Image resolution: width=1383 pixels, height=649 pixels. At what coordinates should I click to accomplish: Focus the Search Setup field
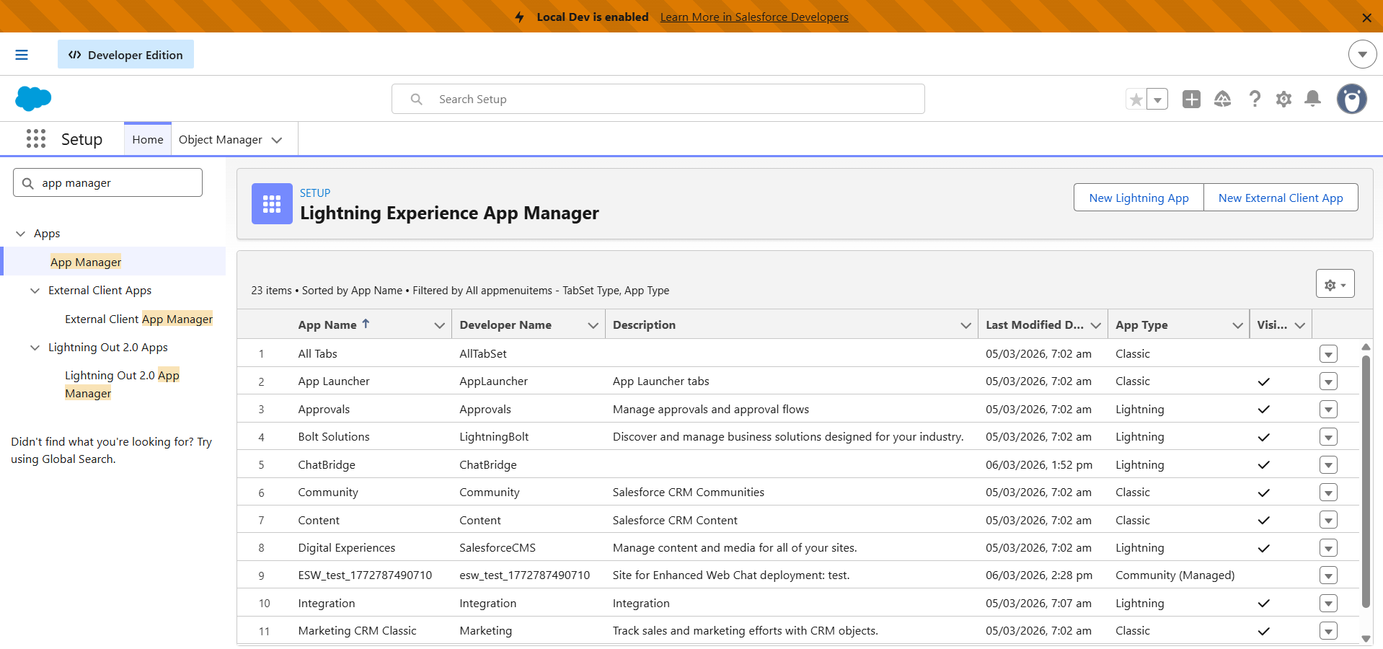(658, 99)
